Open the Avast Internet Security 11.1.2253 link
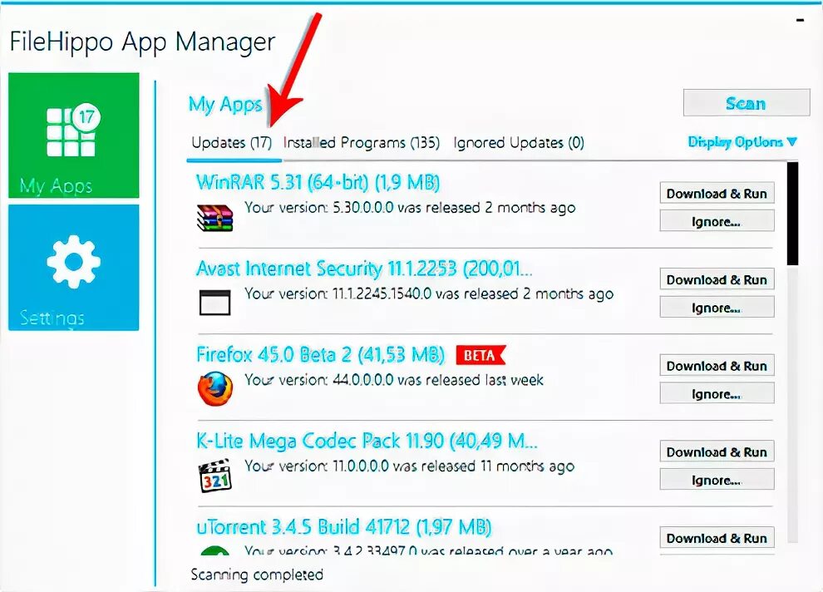Screen dimensions: 823x592 364,269
